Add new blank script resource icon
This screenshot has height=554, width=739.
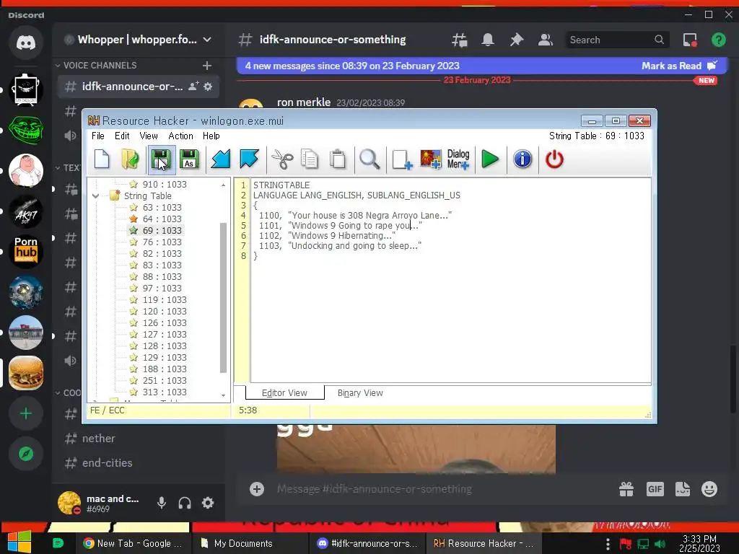402,159
